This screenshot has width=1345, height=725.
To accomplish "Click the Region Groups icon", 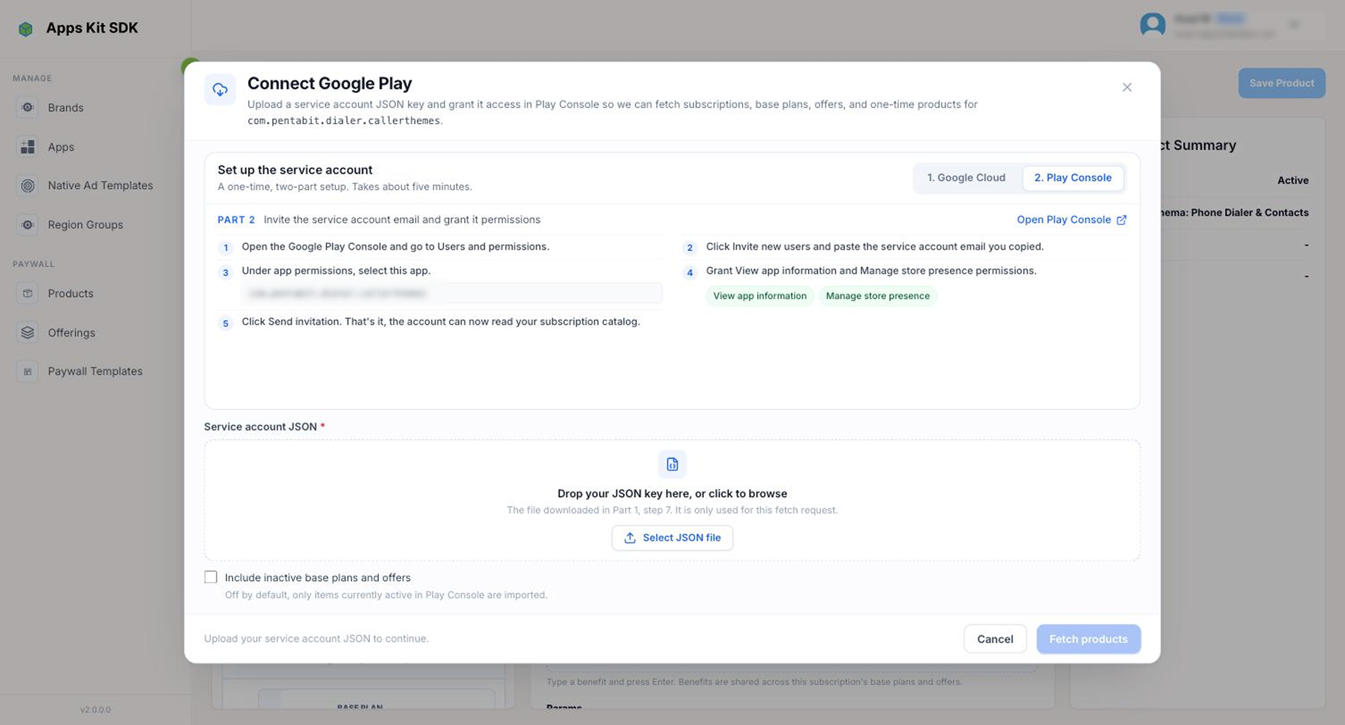I will tap(28, 224).
